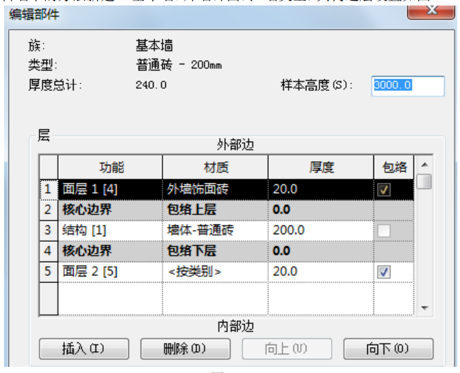Select the 200.0 thickness cell
The image size is (460, 373).
[x=319, y=230]
